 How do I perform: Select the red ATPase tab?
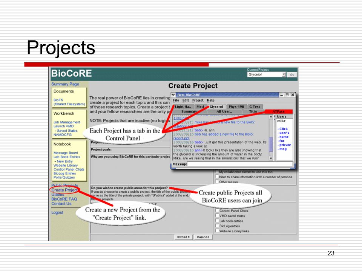point(279,111)
